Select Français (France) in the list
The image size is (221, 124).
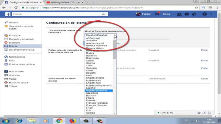pos(96,105)
